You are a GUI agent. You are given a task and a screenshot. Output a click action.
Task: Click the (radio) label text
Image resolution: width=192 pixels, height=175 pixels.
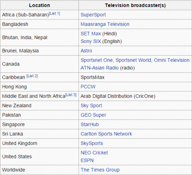tap(127, 68)
